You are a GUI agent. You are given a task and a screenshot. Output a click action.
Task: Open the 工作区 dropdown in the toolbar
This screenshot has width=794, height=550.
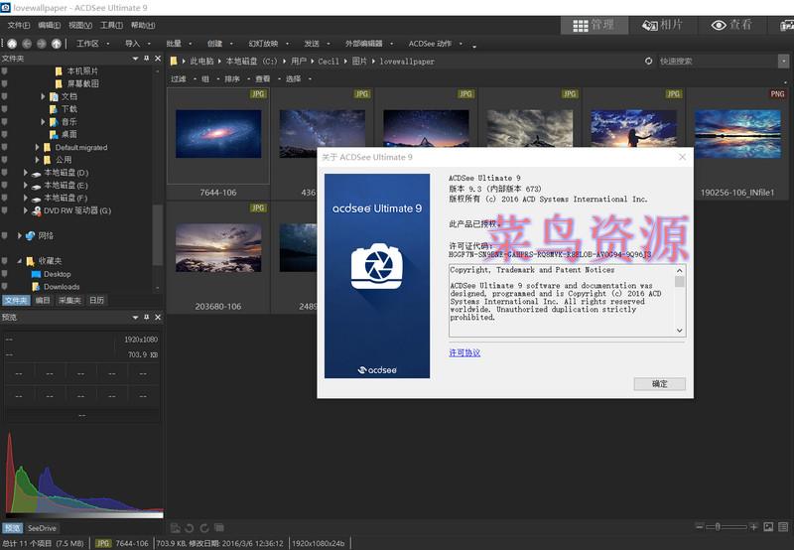[x=92, y=44]
